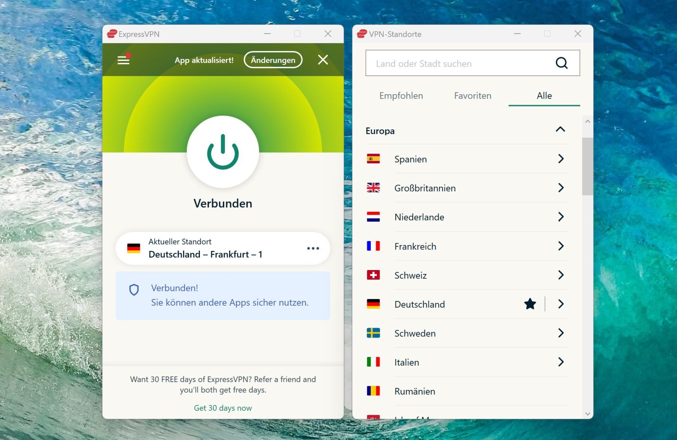Click the Swiss cross flag icon next to Schweiz
677x440 pixels.
point(373,275)
